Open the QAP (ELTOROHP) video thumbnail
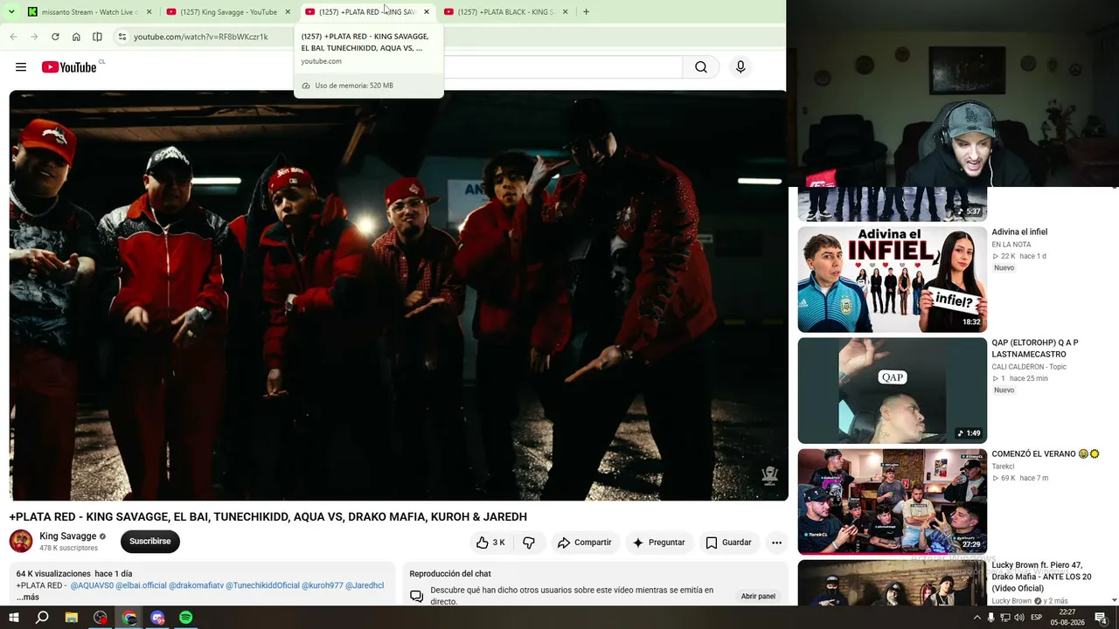The width and height of the screenshot is (1119, 629). coord(893,391)
